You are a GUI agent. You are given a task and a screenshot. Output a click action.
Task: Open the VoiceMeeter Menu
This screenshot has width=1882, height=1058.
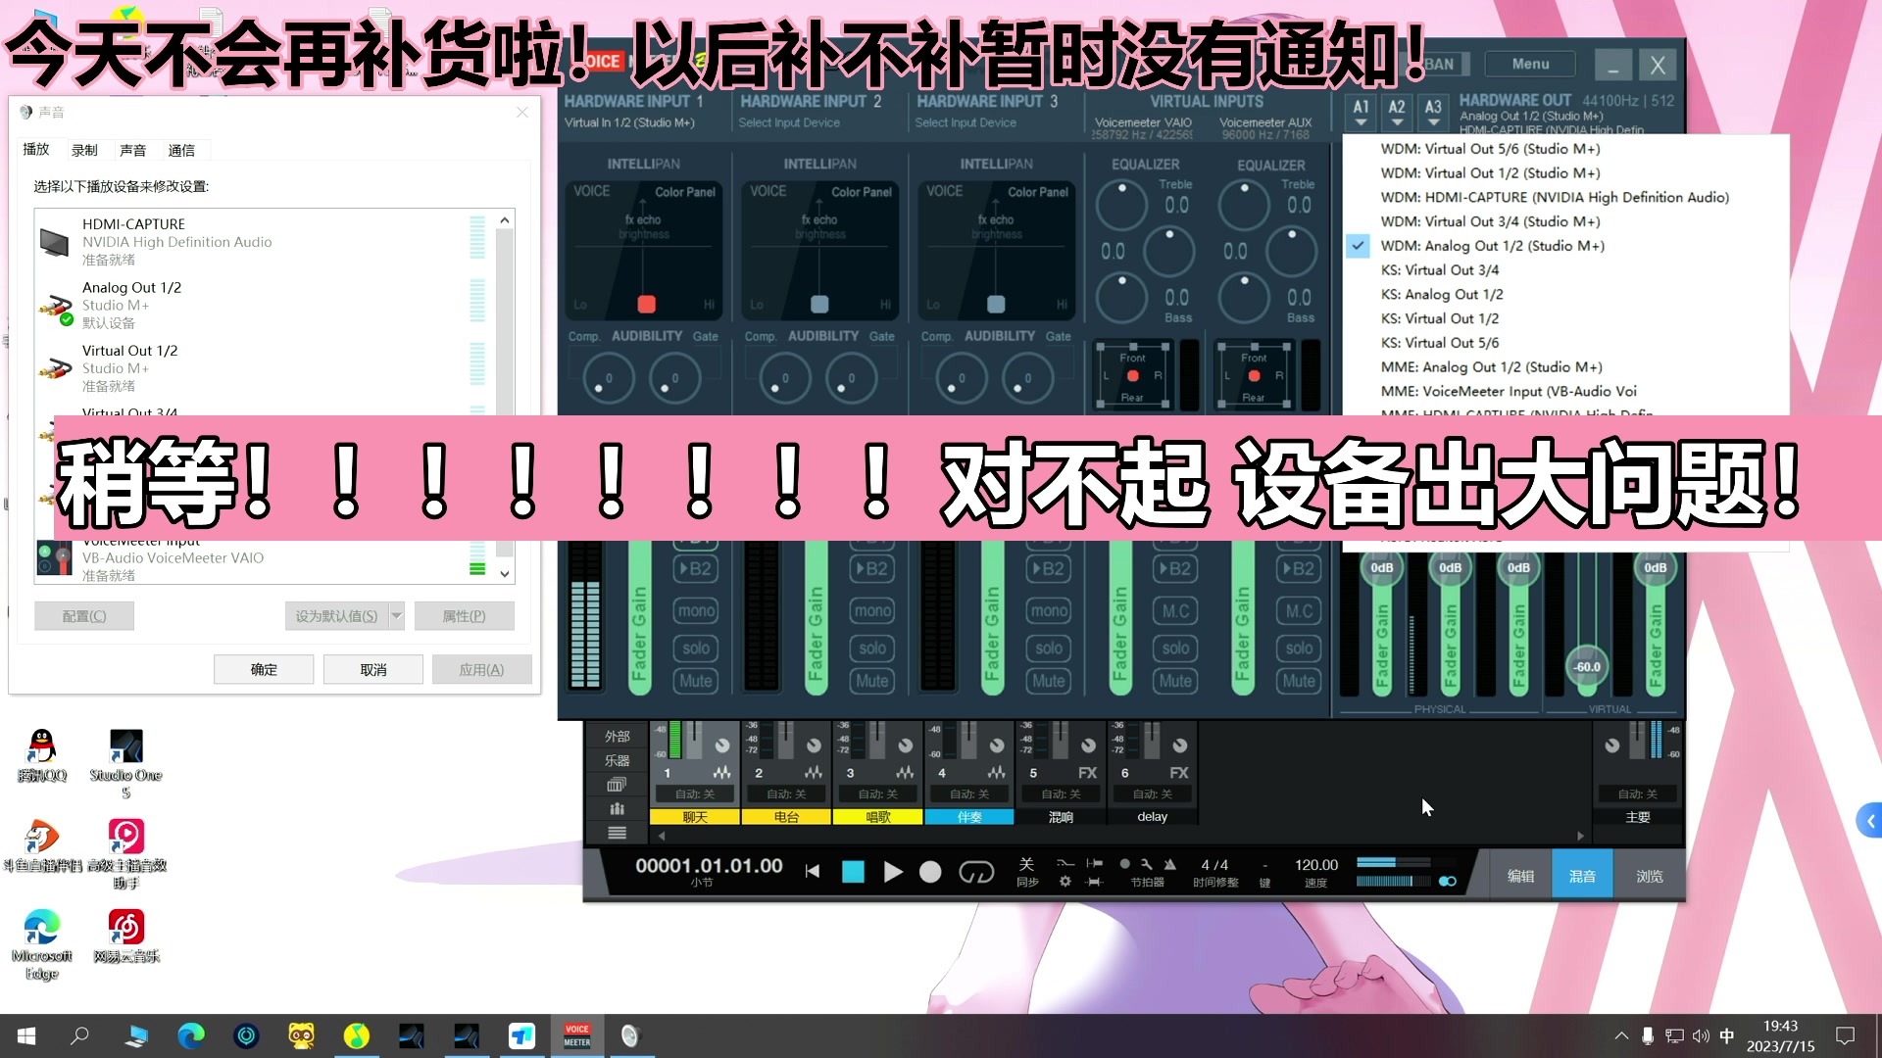(1529, 63)
